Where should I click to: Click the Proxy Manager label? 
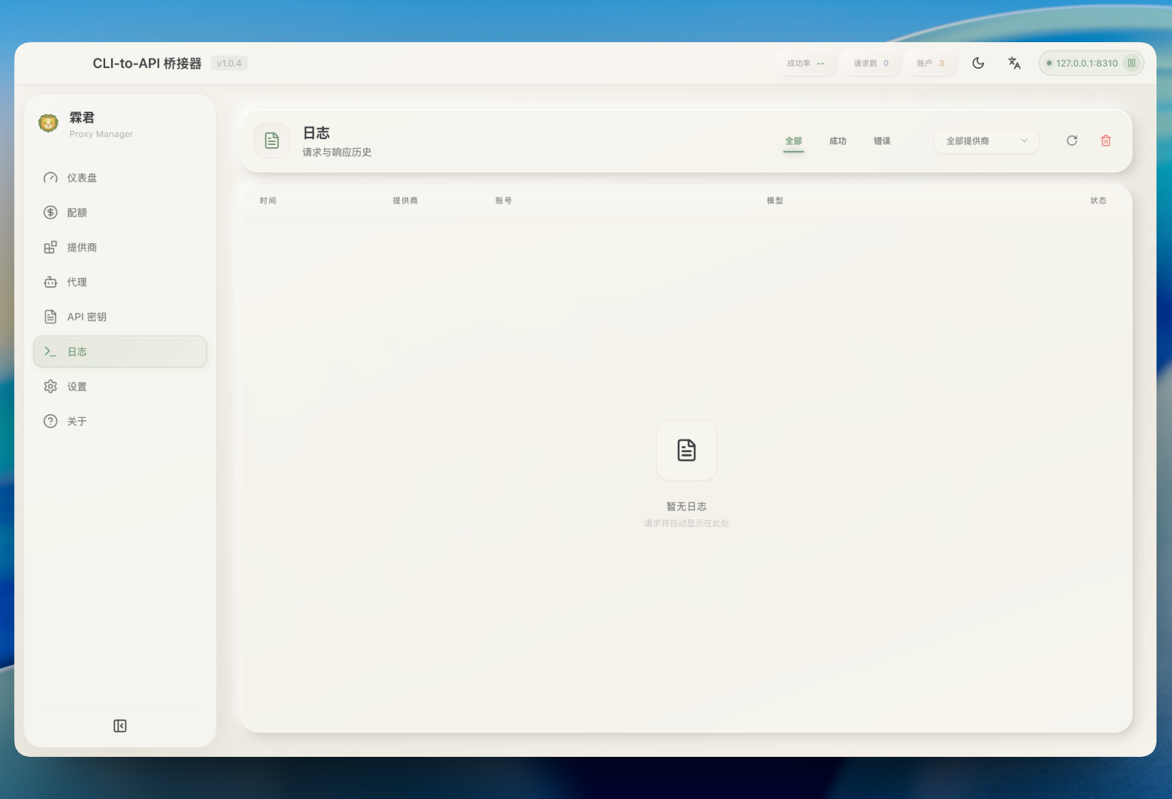(101, 134)
